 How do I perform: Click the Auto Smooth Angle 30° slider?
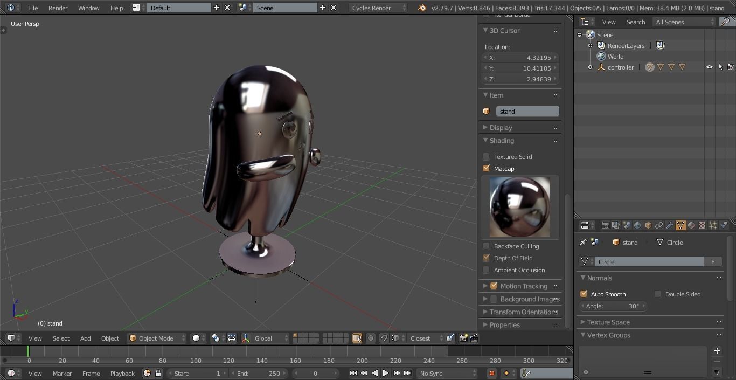tap(613, 306)
